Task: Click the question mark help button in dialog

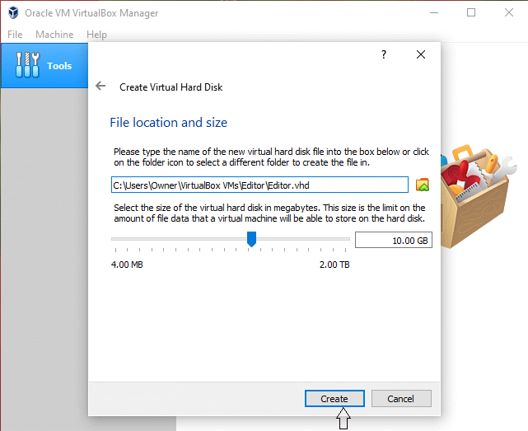Action: [383, 54]
